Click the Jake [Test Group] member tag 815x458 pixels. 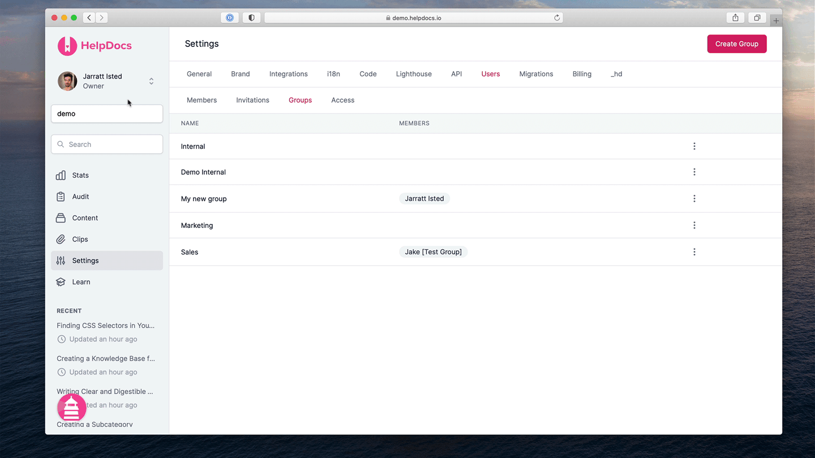434,252
